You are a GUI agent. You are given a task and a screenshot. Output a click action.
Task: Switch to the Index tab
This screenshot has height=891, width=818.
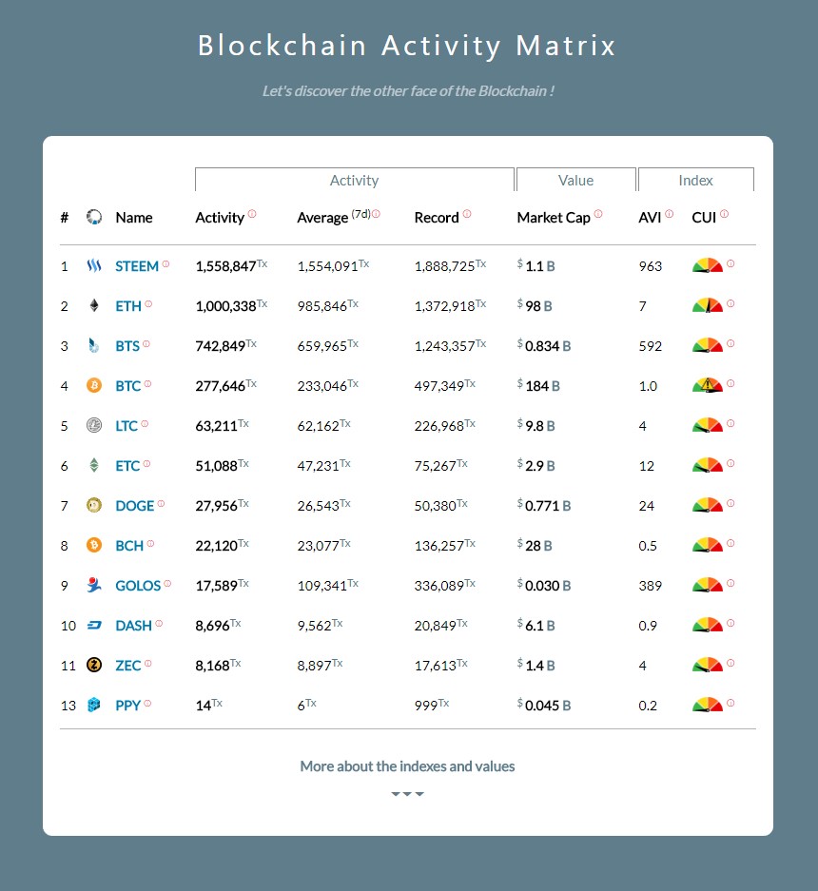coord(695,180)
